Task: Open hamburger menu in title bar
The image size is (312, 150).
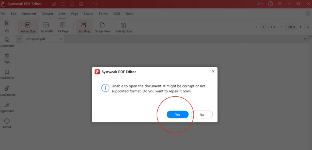Action: point(280,4)
